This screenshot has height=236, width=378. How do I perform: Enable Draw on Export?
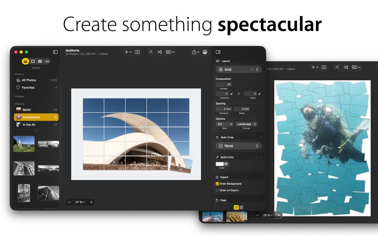click(217, 190)
